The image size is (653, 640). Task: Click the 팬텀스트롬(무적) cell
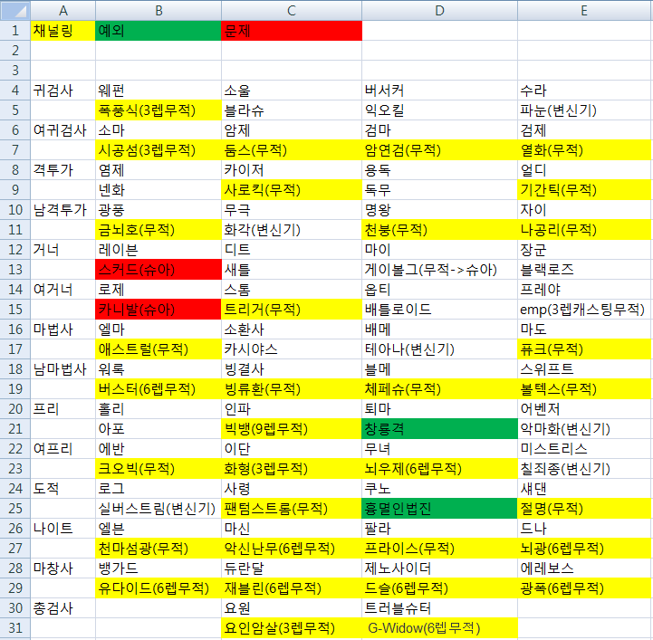point(291,508)
